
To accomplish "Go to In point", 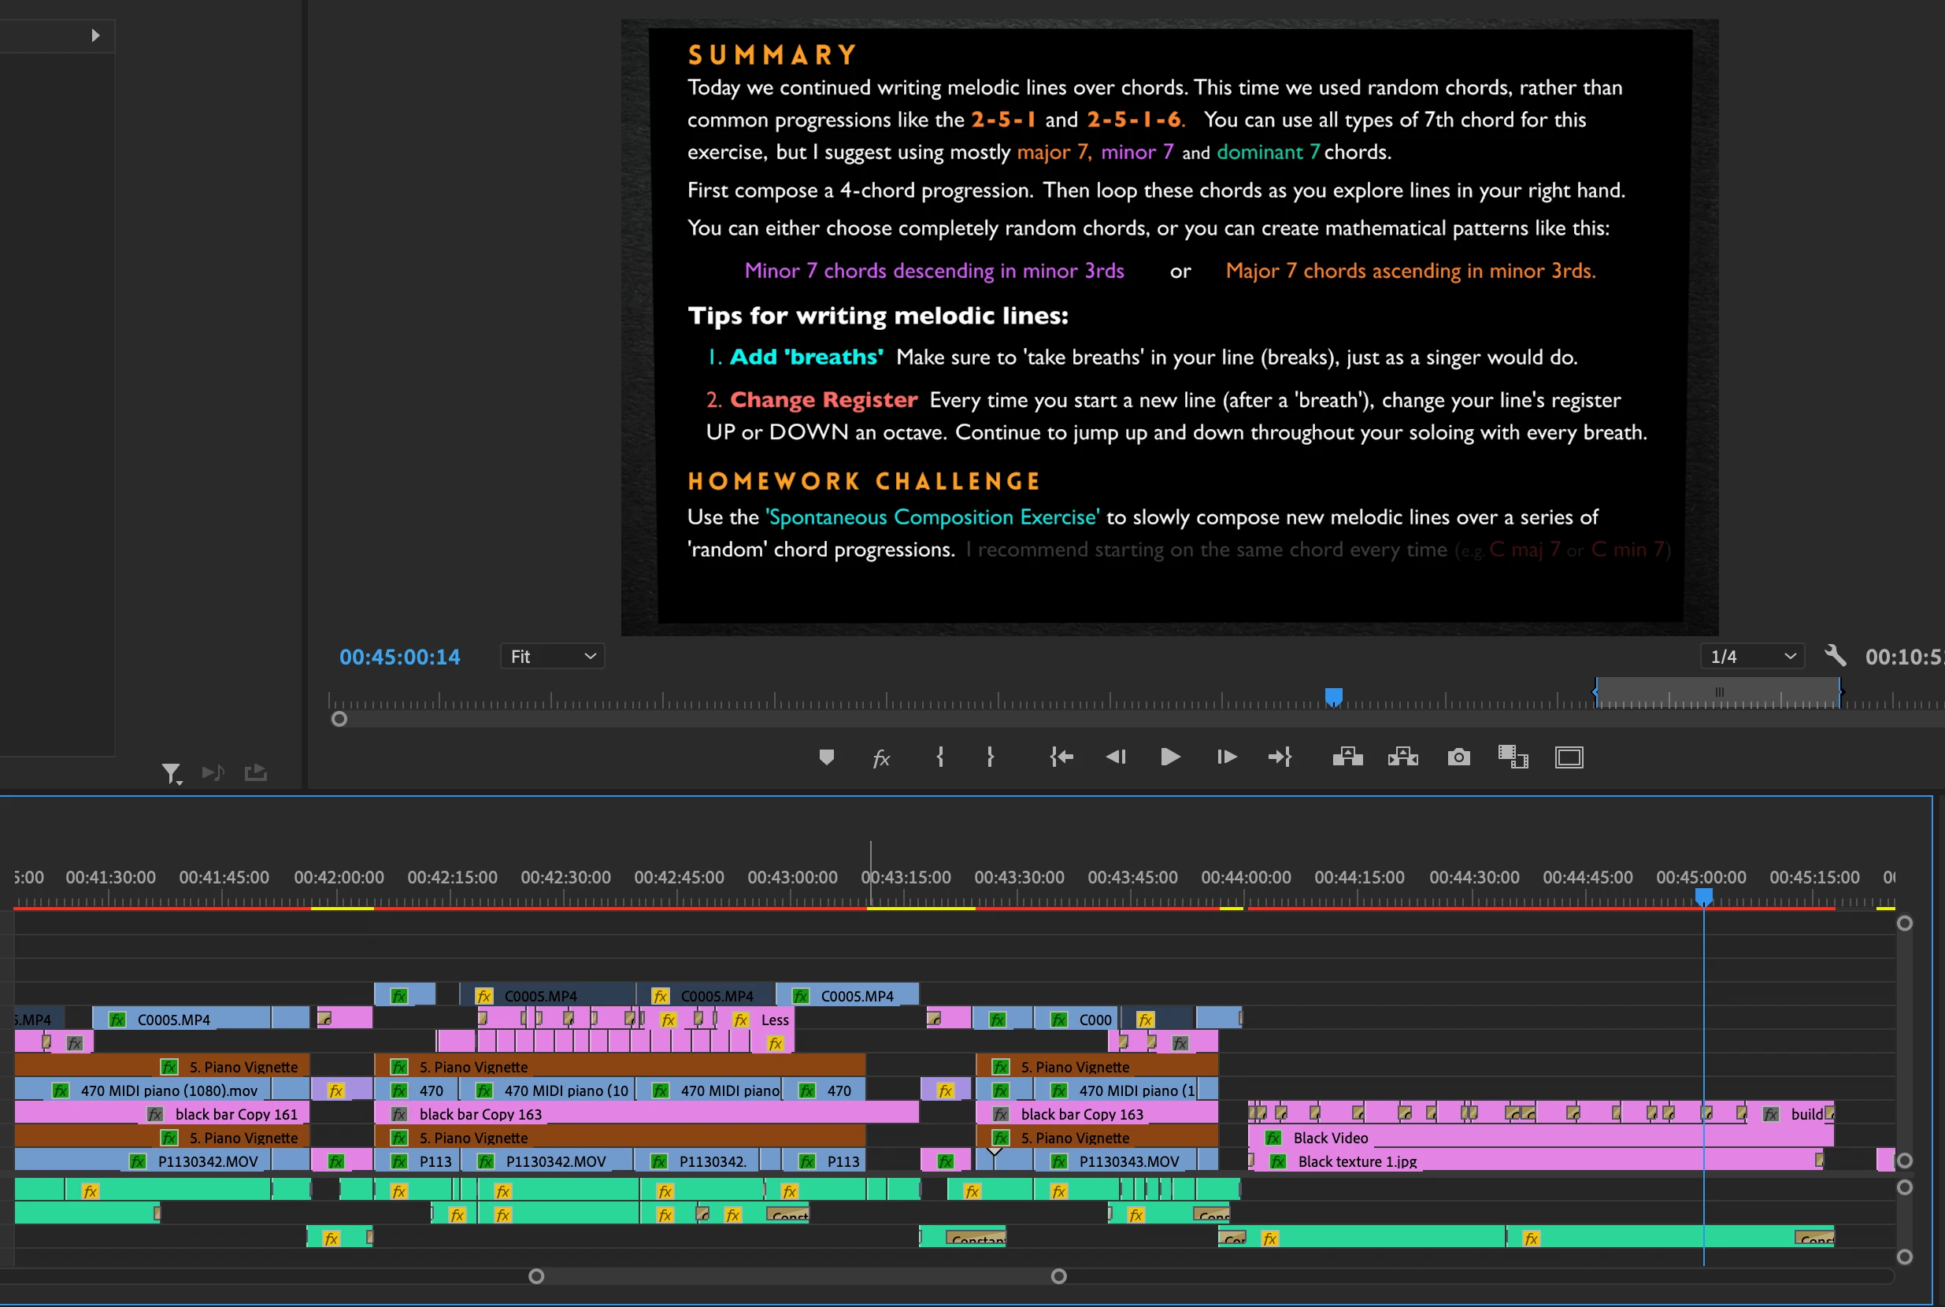I will [1061, 757].
